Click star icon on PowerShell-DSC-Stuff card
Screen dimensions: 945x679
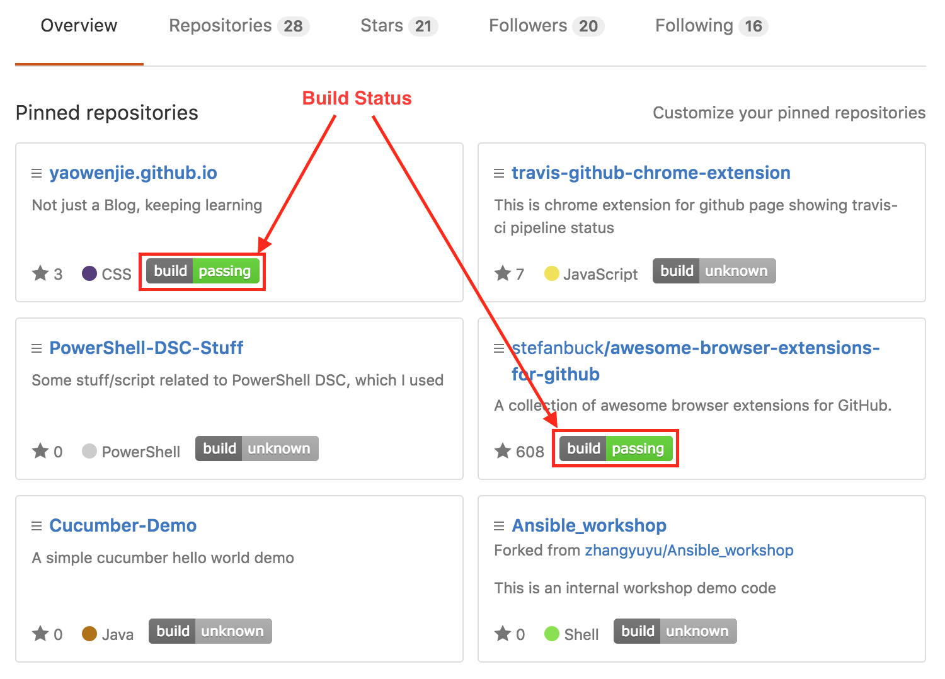40,450
